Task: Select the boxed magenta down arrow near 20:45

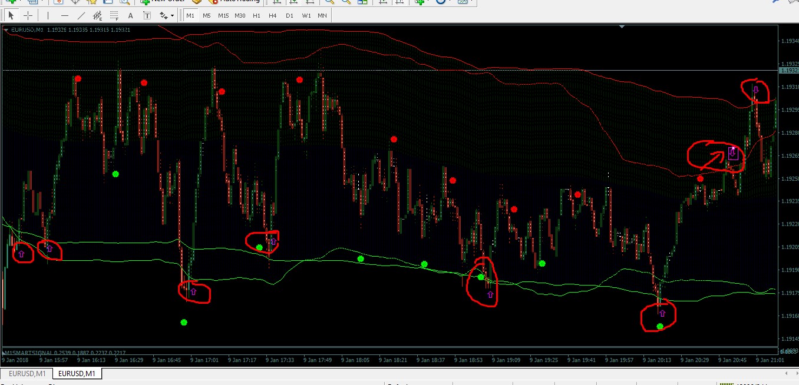Action: pyautogui.click(x=733, y=154)
